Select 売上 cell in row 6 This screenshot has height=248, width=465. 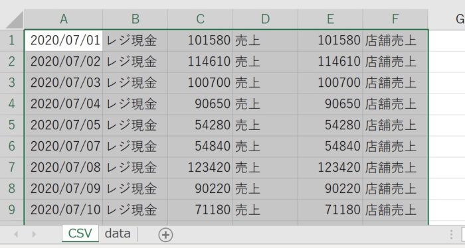(x=265, y=147)
